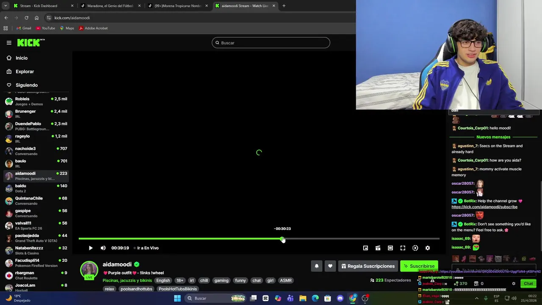The height and width of the screenshot is (305, 542).
Task: Select the poolsandhottubs tag
Action: pyautogui.click(x=136, y=289)
